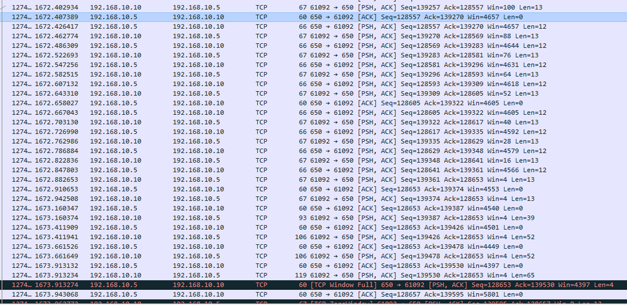Image resolution: width=627 pixels, height=305 pixels.
Task: Select the ACK packet at 1672.910653
Action: [x=314, y=189]
